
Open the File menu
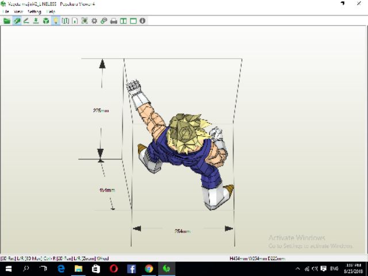pos(6,11)
